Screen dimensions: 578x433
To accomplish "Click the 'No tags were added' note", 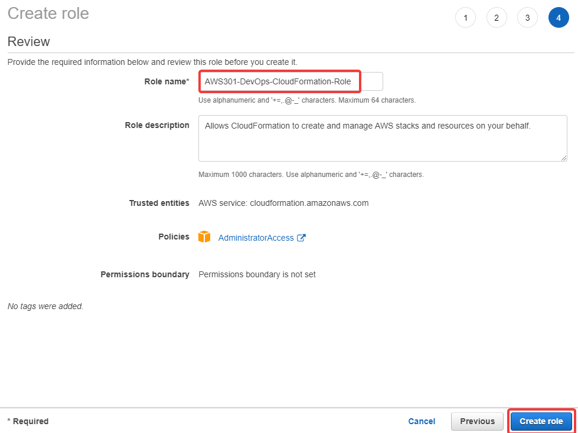I will pyautogui.click(x=45, y=306).
